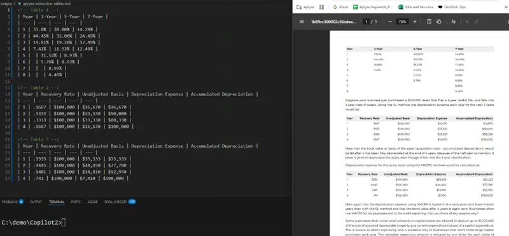Image resolution: width=509 pixels, height=236 pixels.
Task: Focus the terminal prompt C:\demo\Copilot2>
Action: [34, 223]
